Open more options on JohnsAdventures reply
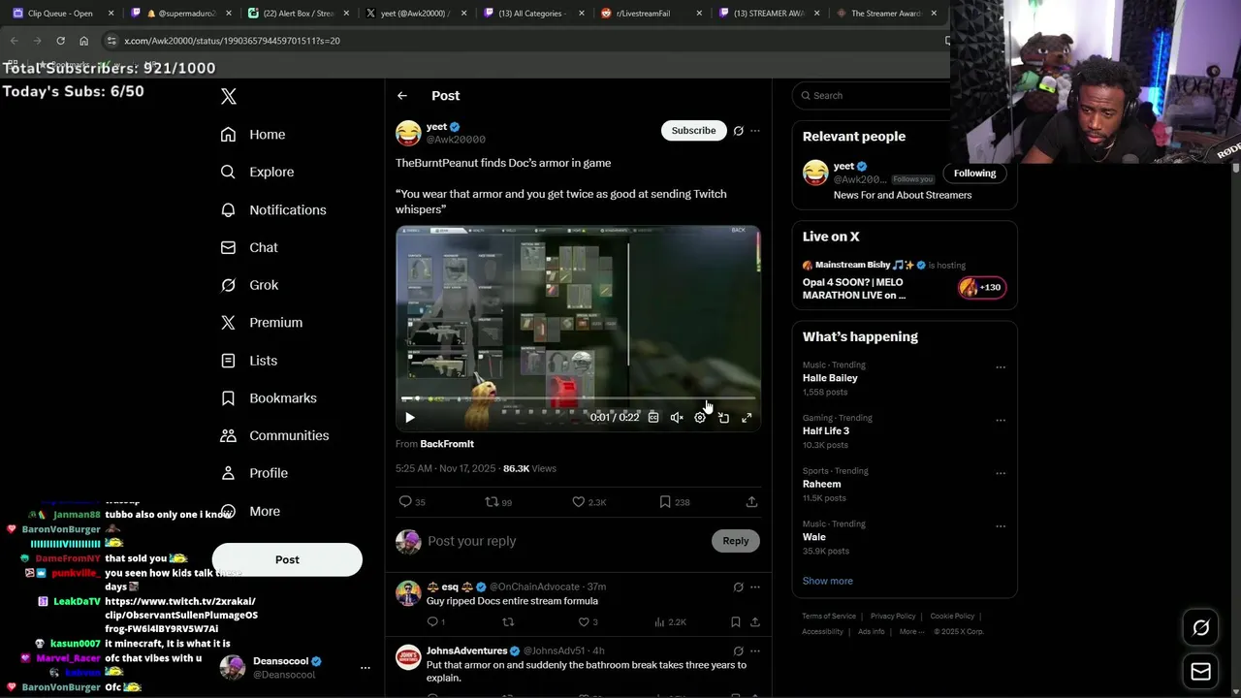The height and width of the screenshot is (698, 1241). coord(755,651)
